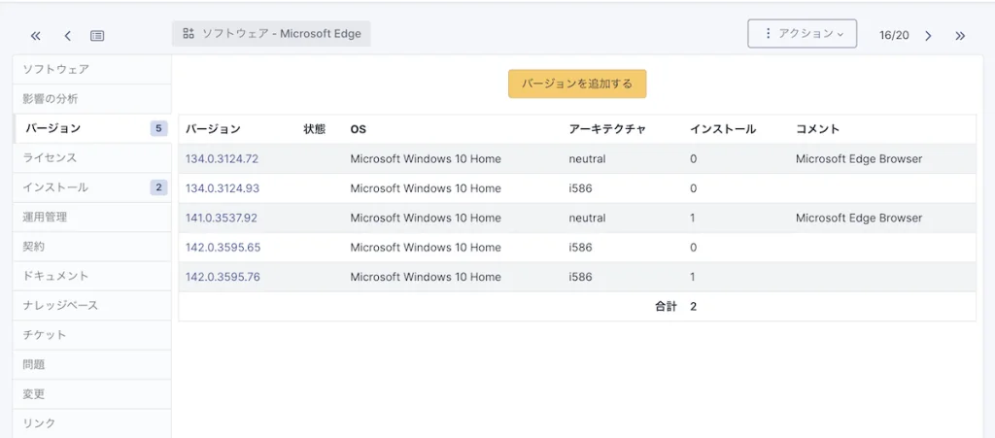Click the コメント column header
Image resolution: width=995 pixels, height=438 pixels.
point(817,129)
